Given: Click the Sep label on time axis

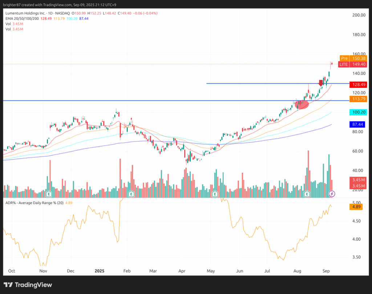Looking at the screenshot, I should [x=326, y=271].
